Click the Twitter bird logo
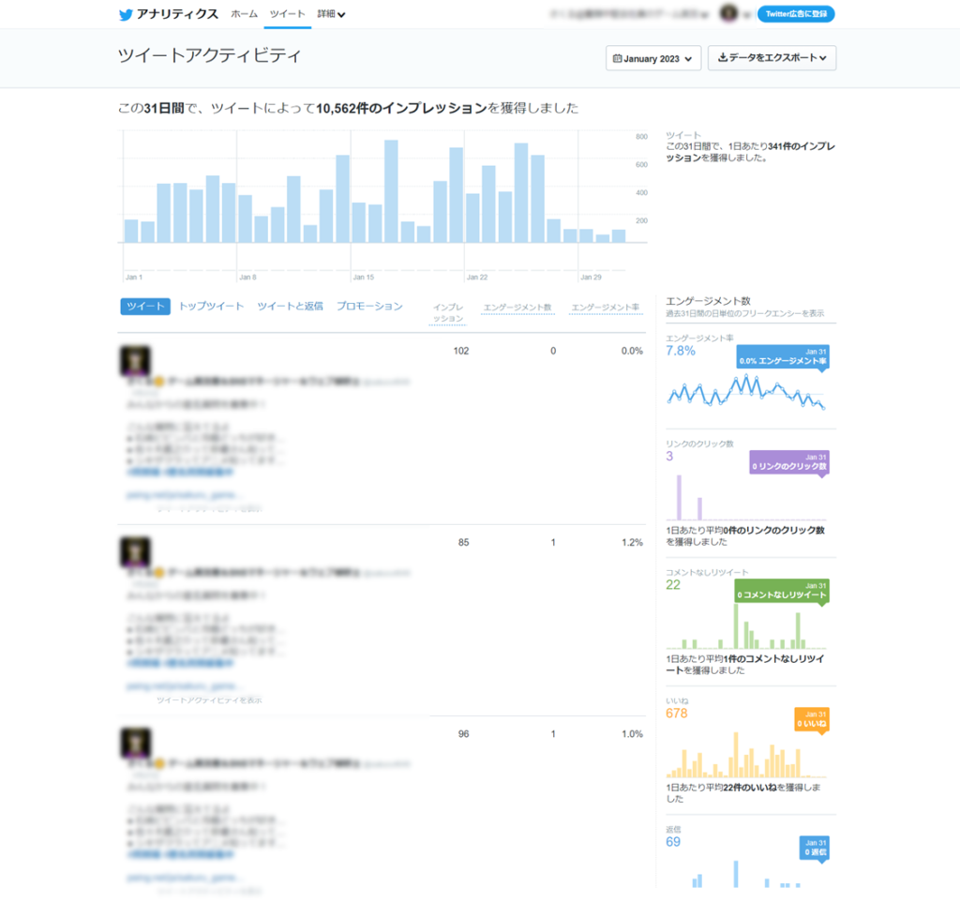Viewport: 960px width, 902px height. (x=126, y=14)
